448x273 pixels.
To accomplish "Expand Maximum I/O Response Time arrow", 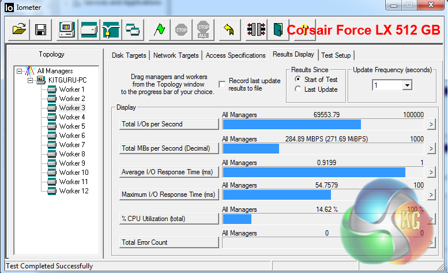I will [x=431, y=195].
